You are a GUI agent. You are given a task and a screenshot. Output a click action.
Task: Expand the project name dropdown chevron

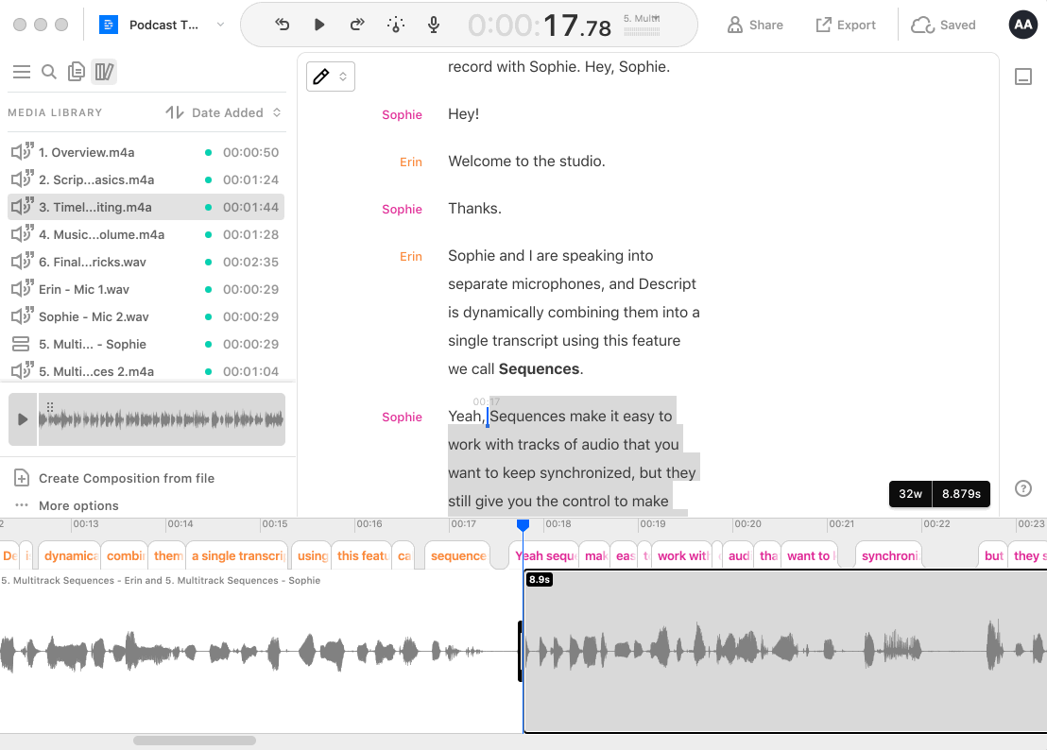220,25
